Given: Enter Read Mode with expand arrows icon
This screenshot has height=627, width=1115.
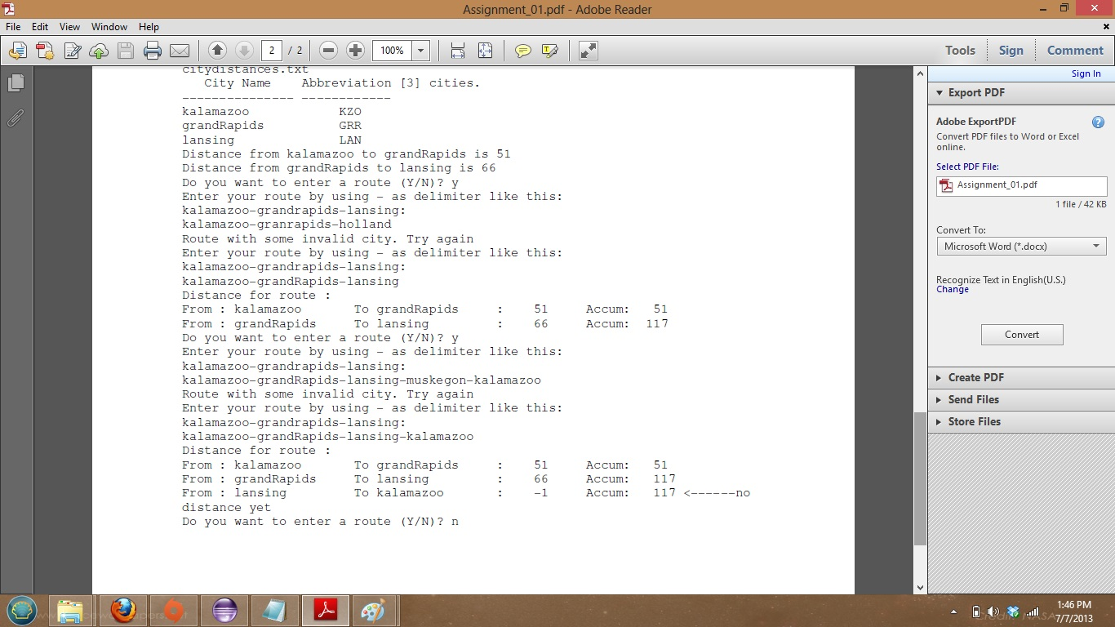Looking at the screenshot, I should click(x=589, y=51).
